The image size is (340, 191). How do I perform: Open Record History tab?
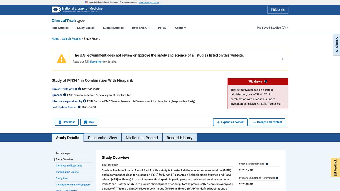coord(180,138)
